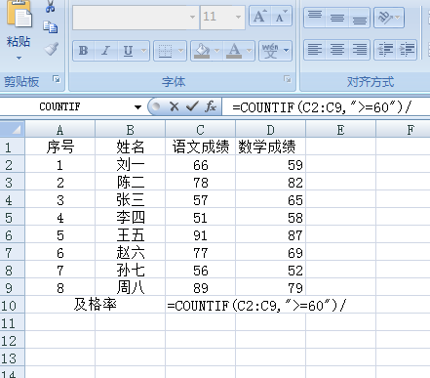Apply cell borders icon
This screenshot has height=378, width=430.
[x=165, y=51]
